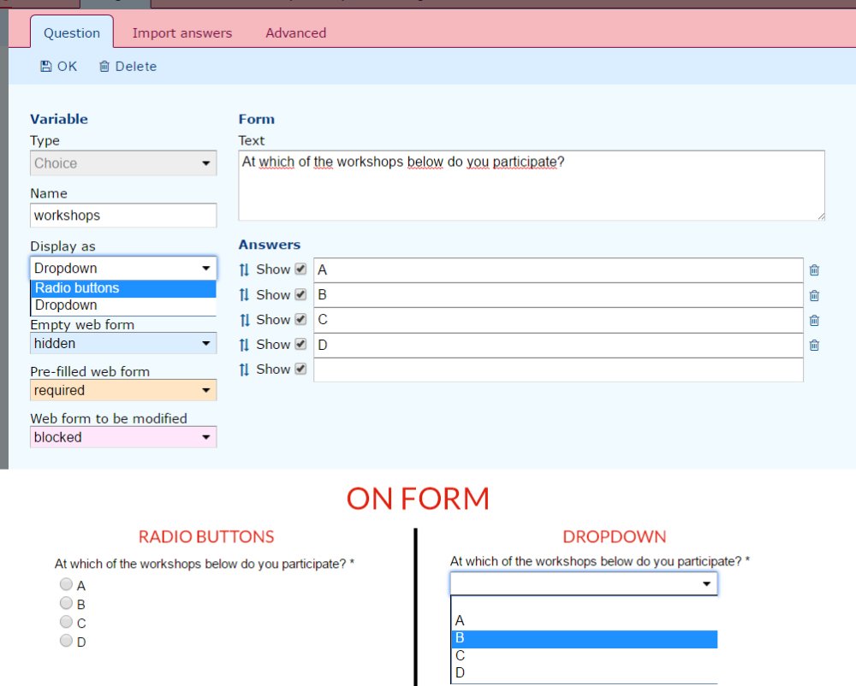This screenshot has width=856, height=686.
Task: Click the reorder arrows for answer D
Action: (244, 346)
